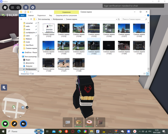
Task: Open the quick access toolbar customize dropdown
Action: coord(31,12)
